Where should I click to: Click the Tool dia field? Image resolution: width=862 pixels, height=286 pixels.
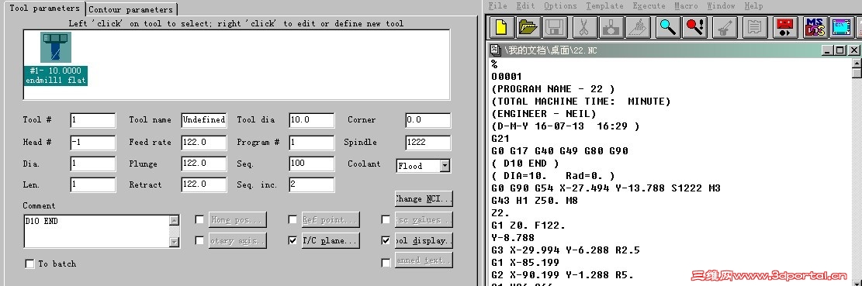pos(312,120)
